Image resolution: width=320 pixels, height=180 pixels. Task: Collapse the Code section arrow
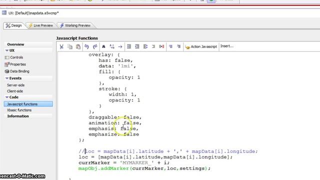point(7,97)
